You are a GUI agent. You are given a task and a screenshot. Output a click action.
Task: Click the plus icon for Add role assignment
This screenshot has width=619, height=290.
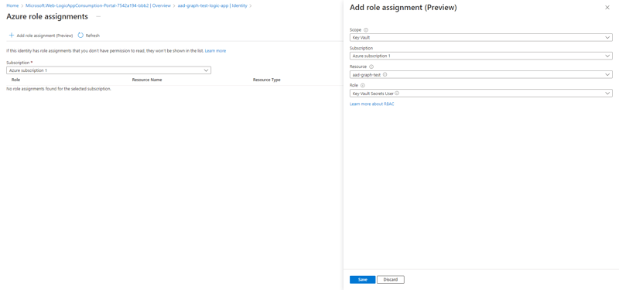pyautogui.click(x=12, y=36)
